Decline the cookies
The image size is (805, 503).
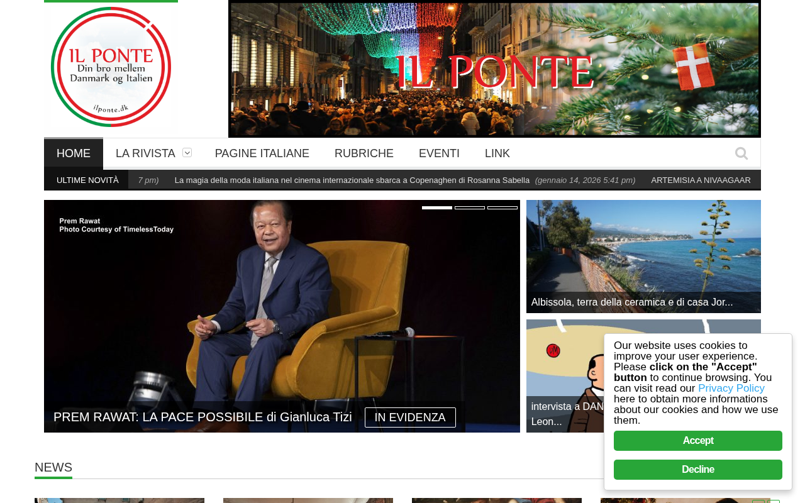pyautogui.click(x=698, y=470)
